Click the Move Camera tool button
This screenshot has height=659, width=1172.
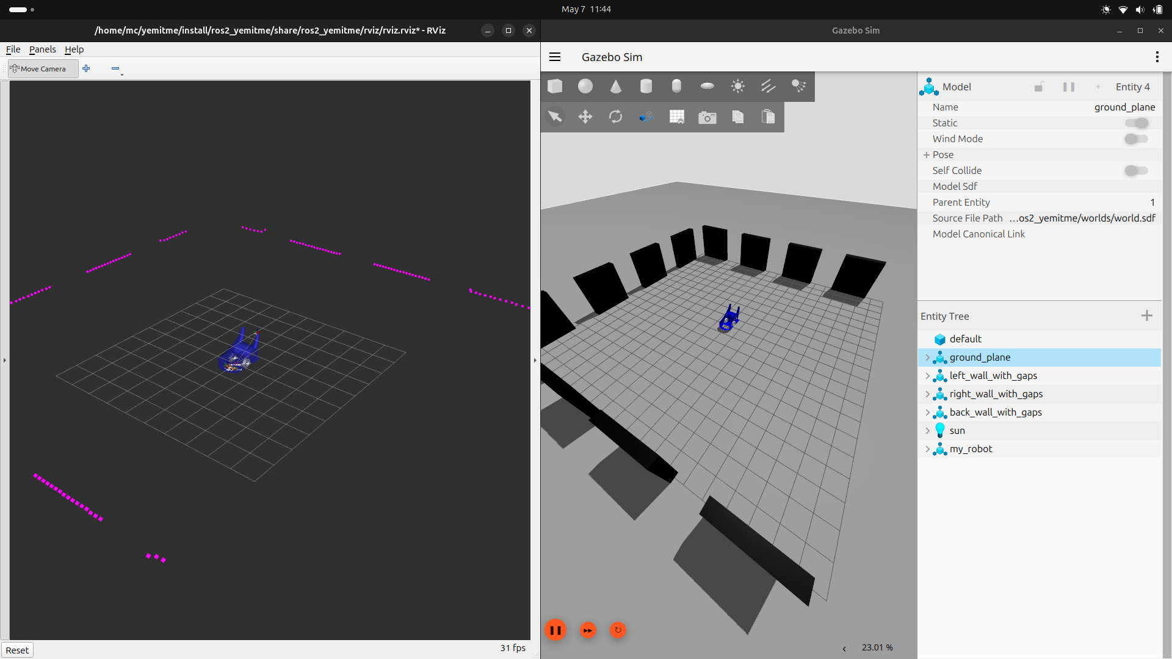(x=43, y=69)
